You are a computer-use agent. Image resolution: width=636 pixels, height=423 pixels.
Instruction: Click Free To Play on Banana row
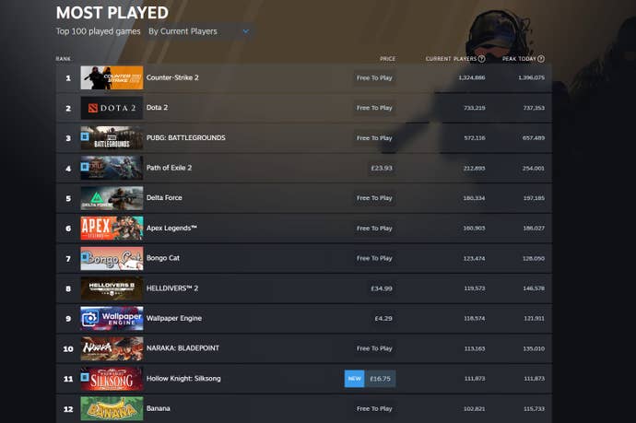click(x=374, y=409)
